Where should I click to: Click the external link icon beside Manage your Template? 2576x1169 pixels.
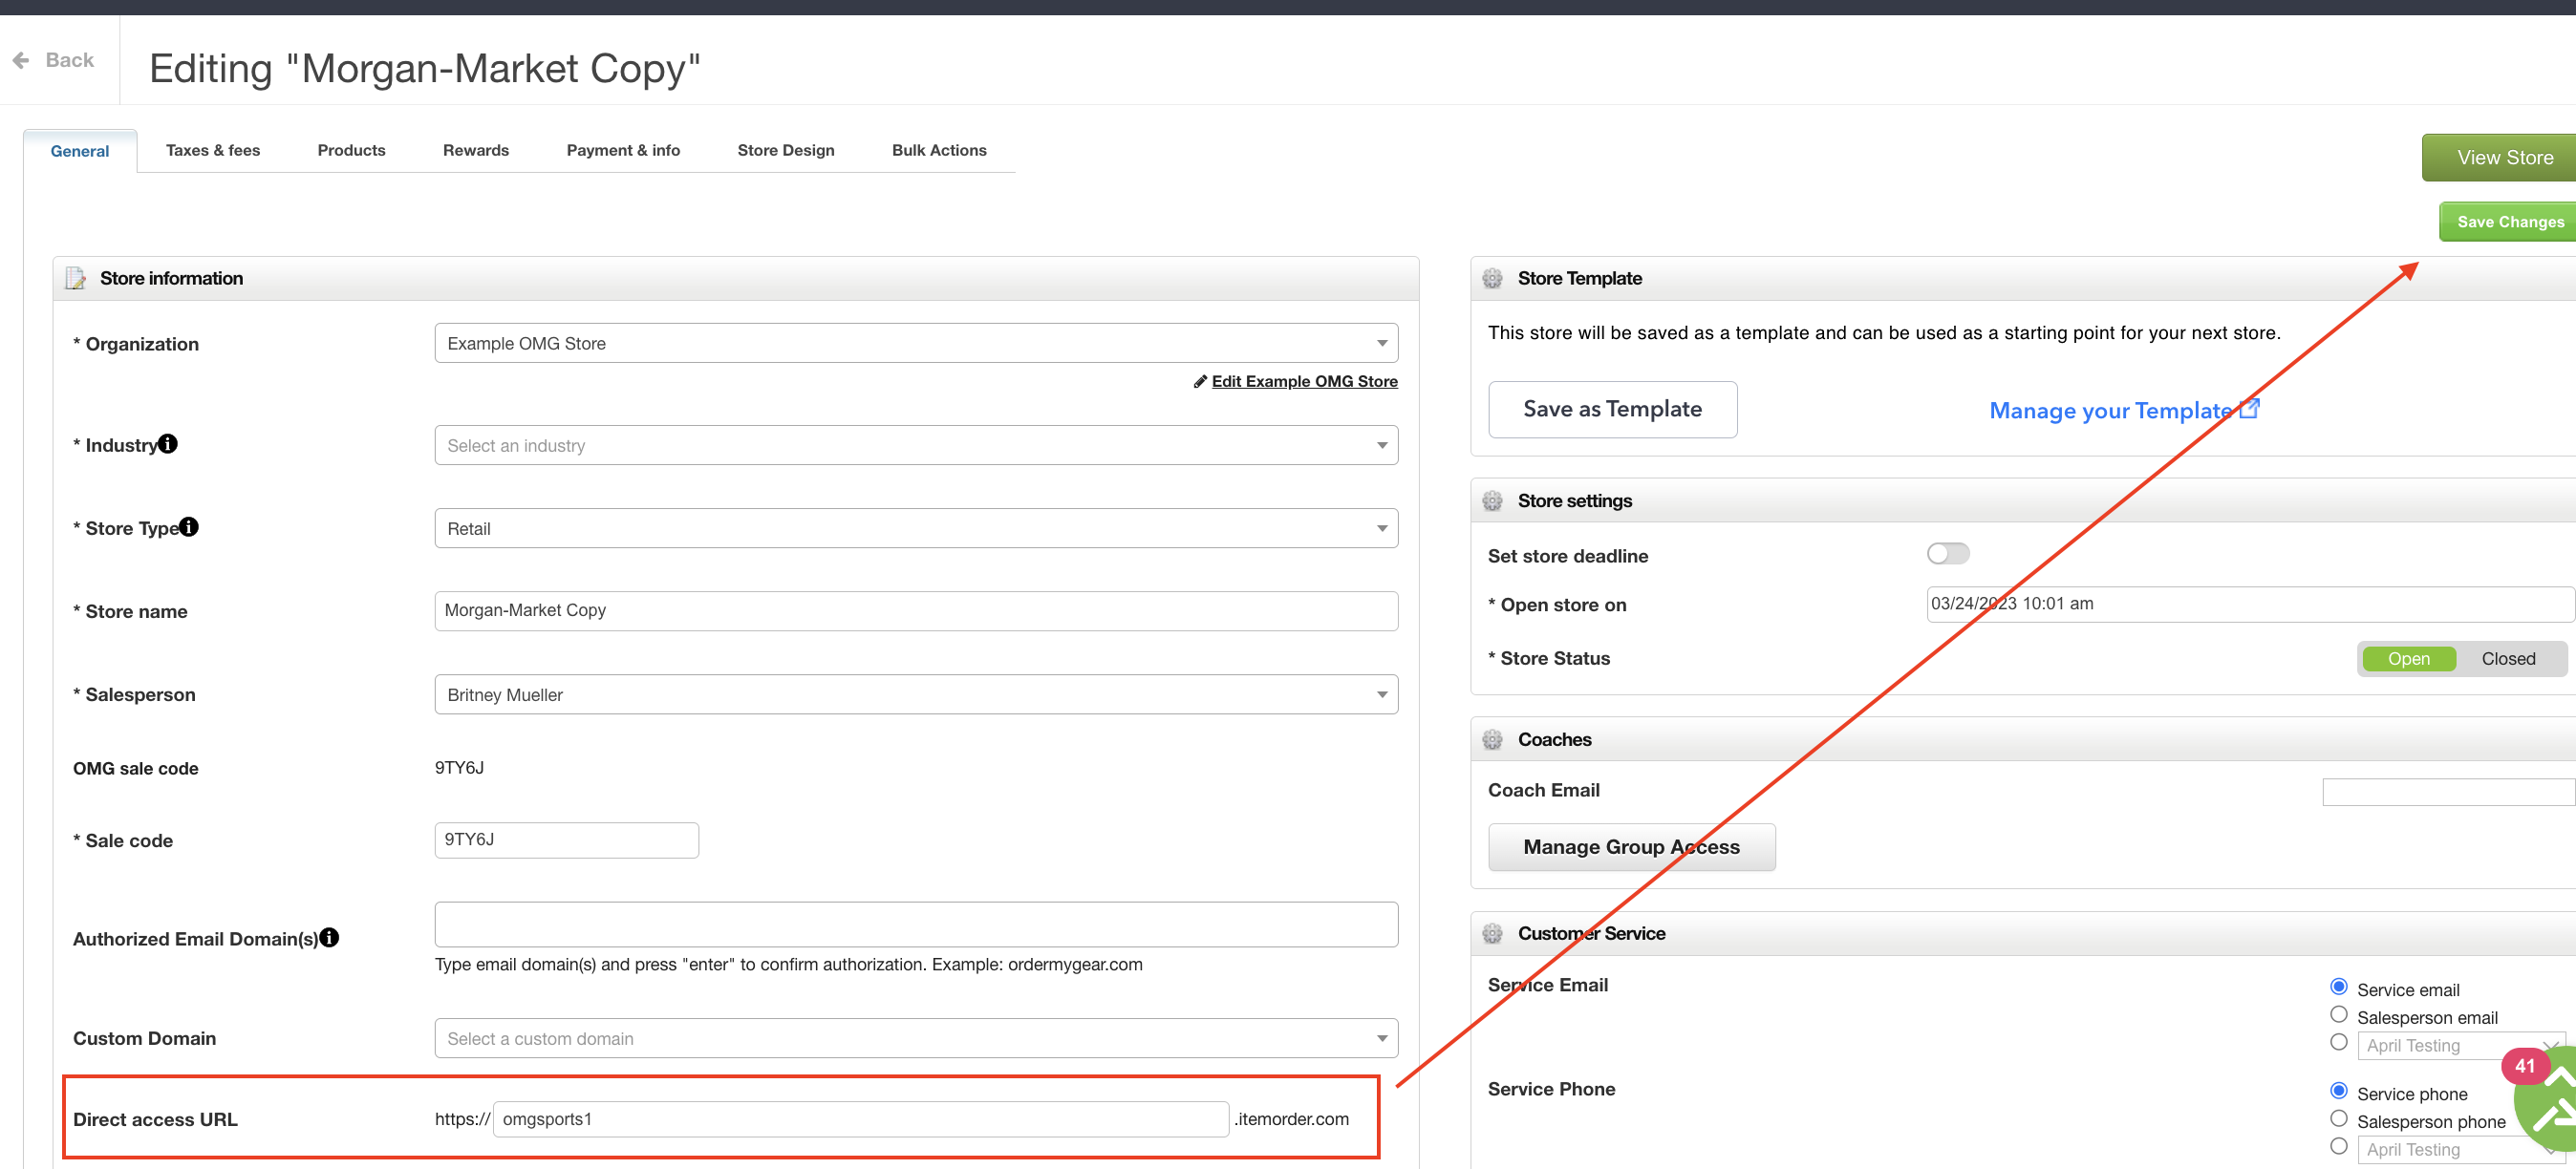(2250, 409)
